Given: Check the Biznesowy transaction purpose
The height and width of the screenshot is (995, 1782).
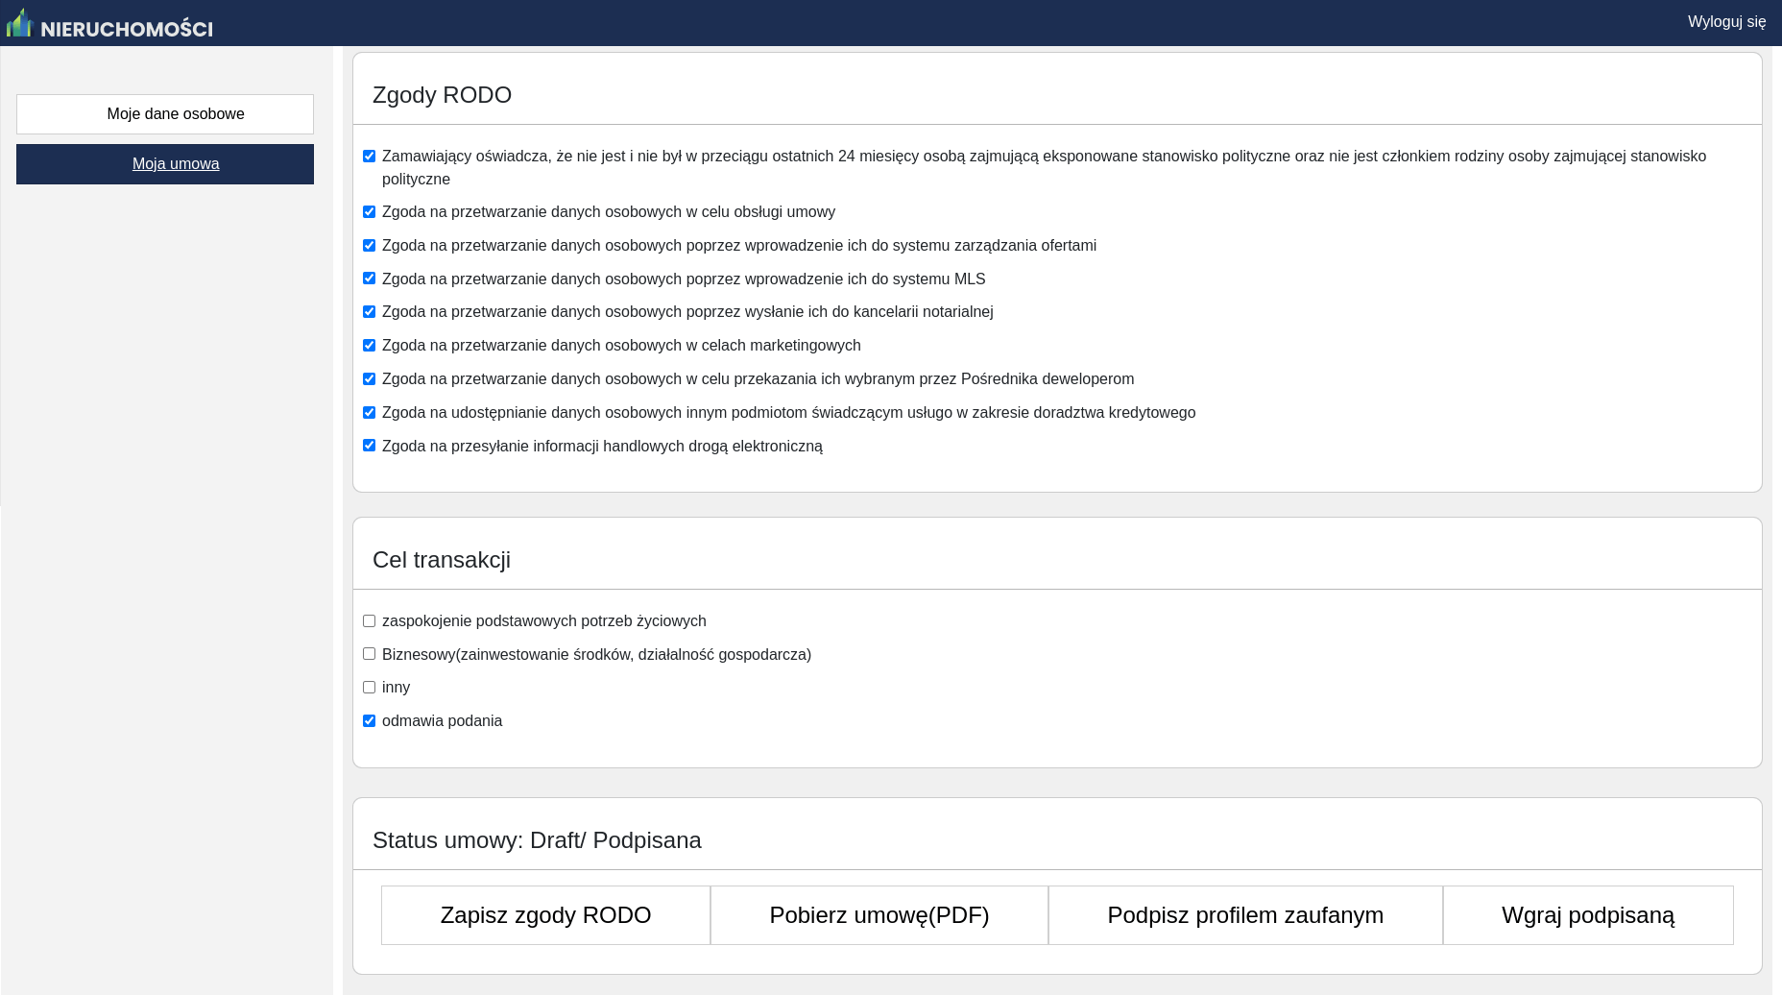Looking at the screenshot, I should pos(369,654).
